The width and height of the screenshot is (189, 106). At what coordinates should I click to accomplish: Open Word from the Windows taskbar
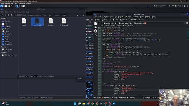coord(114,104)
